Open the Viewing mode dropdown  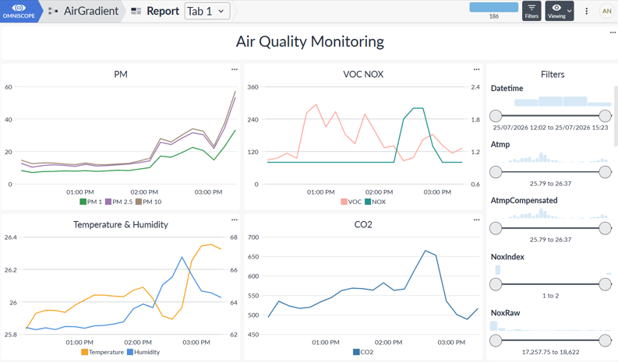[x=560, y=11]
